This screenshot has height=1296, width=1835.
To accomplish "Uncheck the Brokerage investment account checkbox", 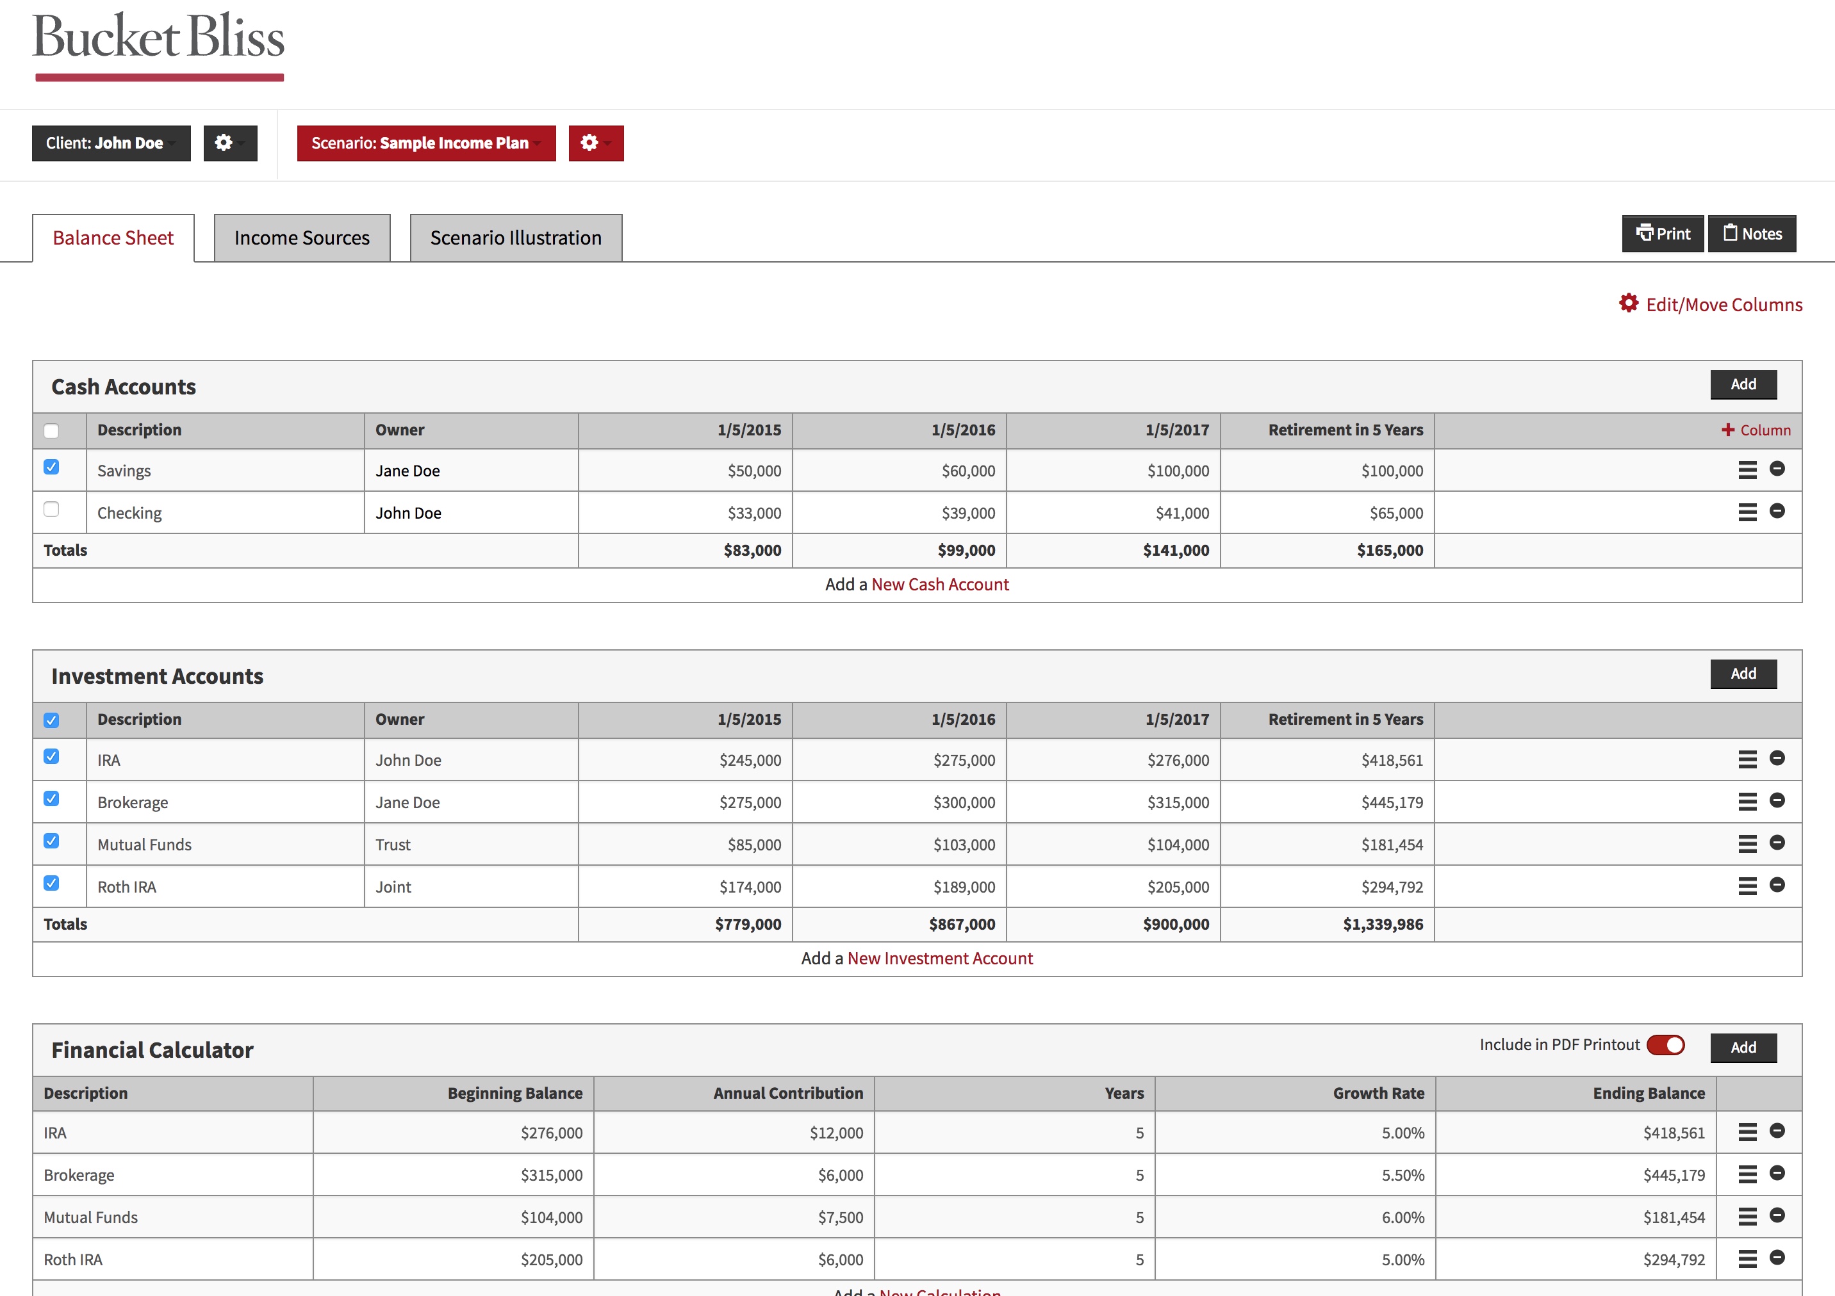I will [x=52, y=798].
